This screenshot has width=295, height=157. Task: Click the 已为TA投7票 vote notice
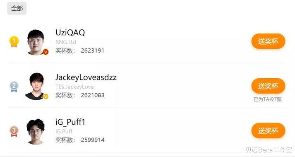(268, 99)
